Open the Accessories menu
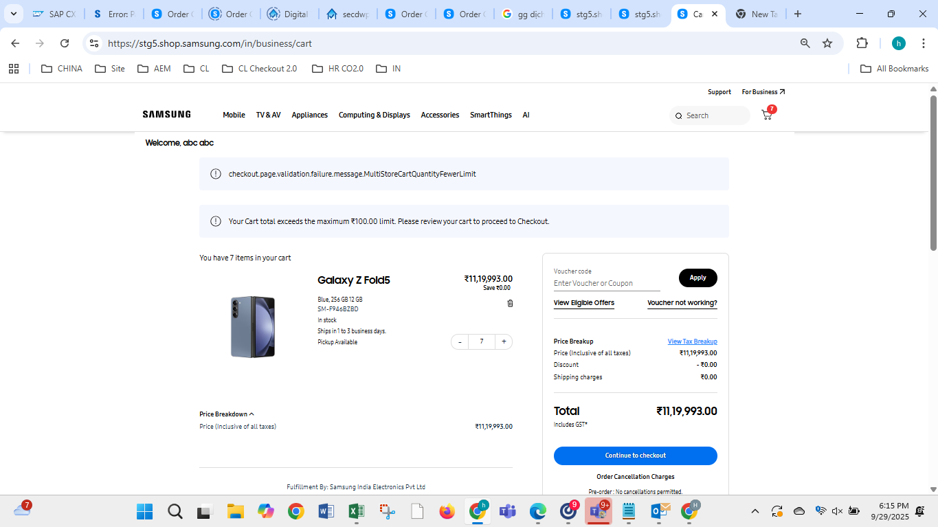 coord(440,115)
